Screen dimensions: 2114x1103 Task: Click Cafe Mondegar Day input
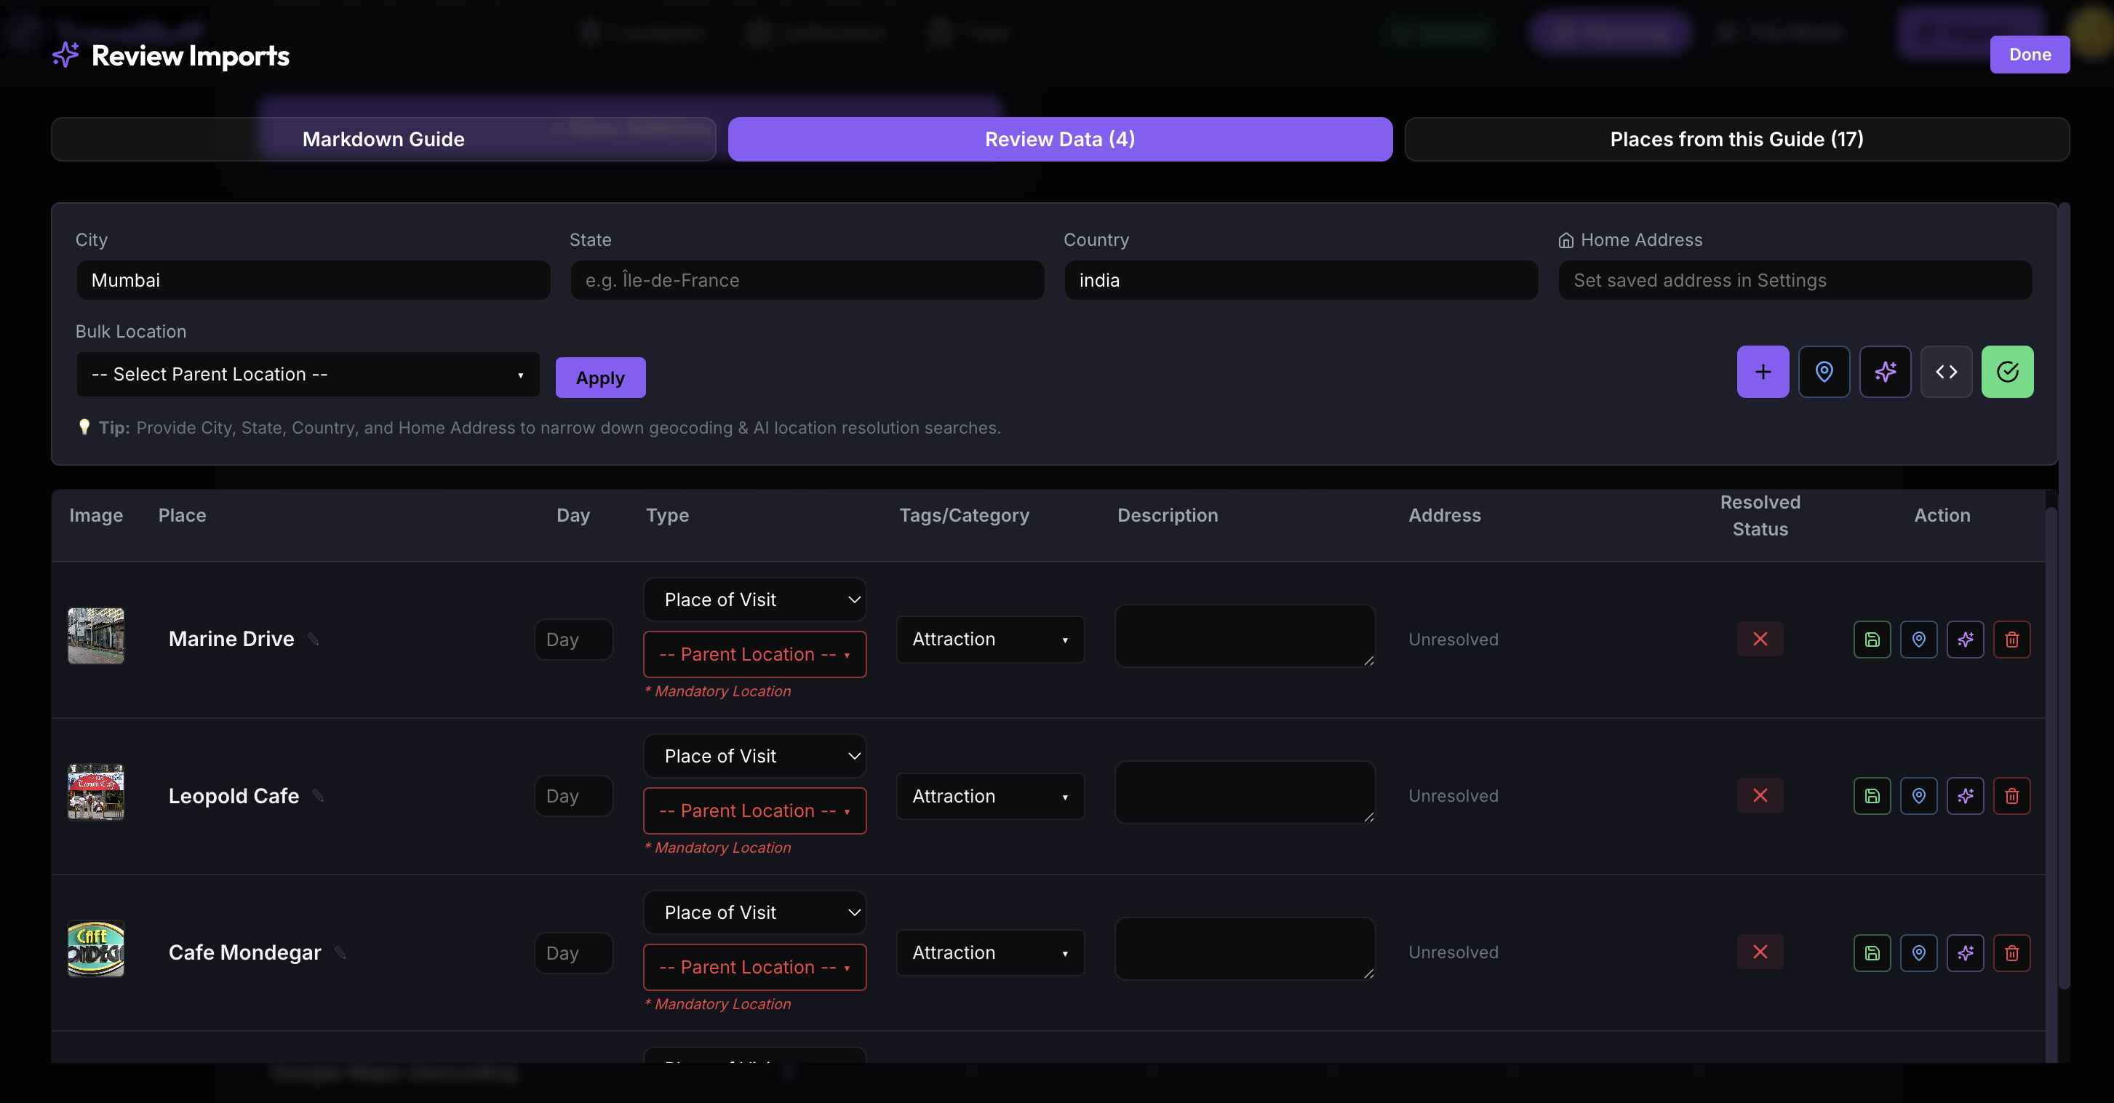pyautogui.click(x=574, y=953)
